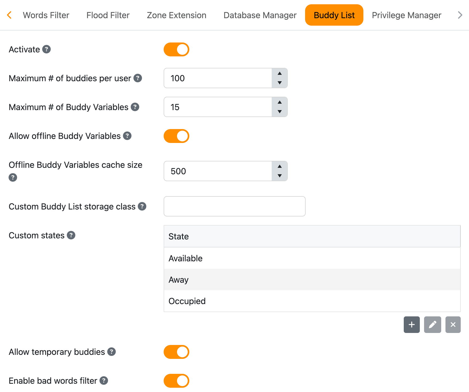Add a new custom state
Viewport: 469px width, 392px height.
coord(412,325)
